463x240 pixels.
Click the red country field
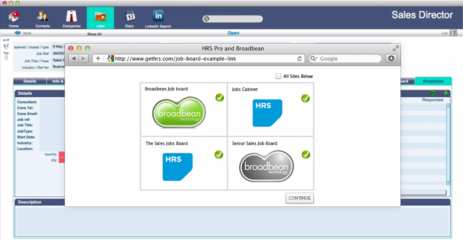coord(62,154)
